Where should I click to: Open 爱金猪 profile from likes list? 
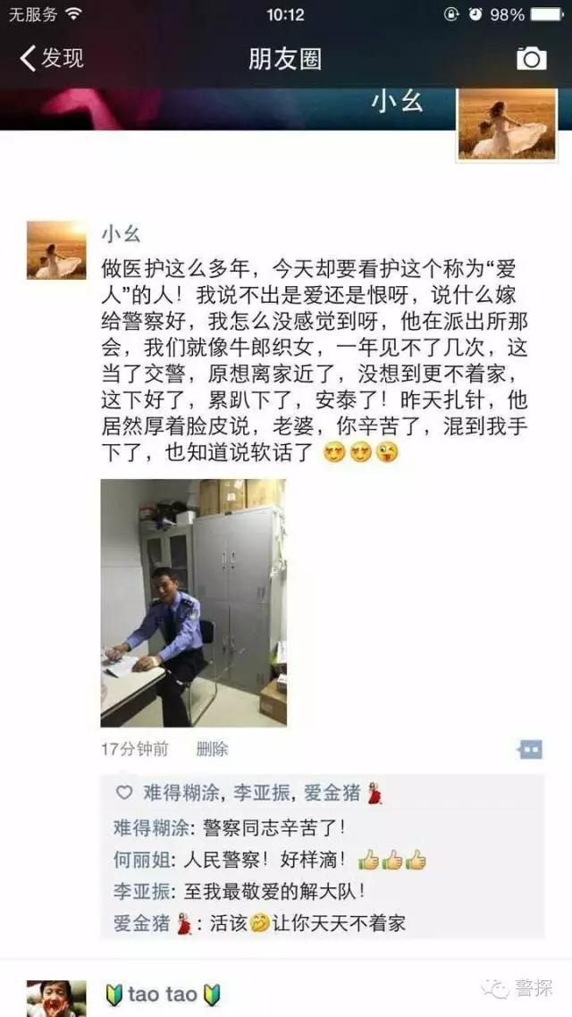[x=334, y=793]
